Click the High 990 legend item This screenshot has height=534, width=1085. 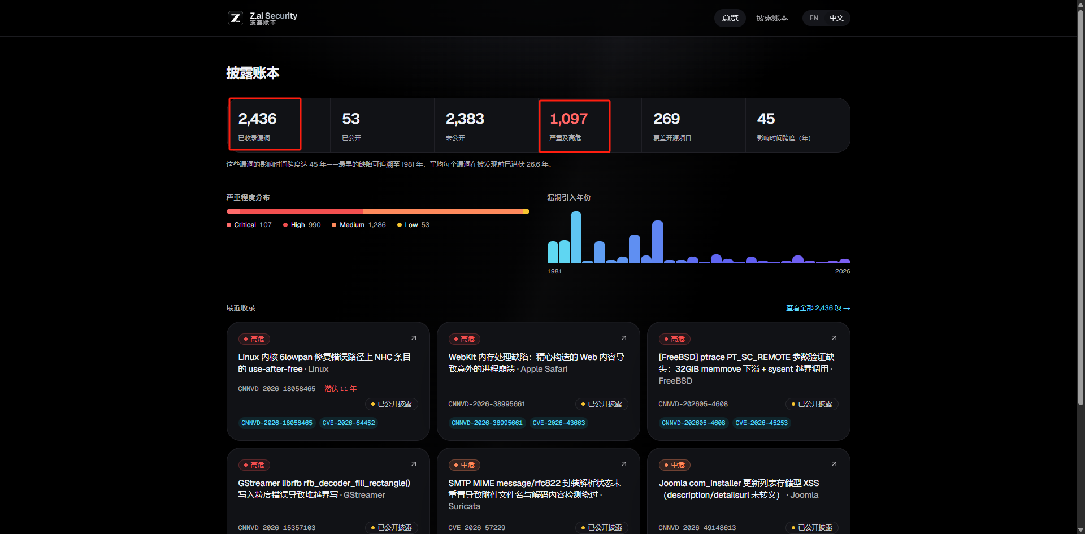302,225
